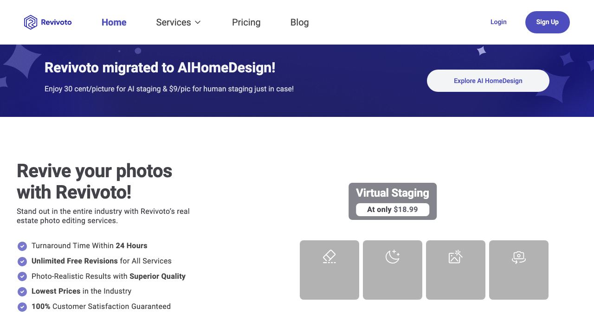Click the checkmark beside Turnaround Time

pos(22,246)
